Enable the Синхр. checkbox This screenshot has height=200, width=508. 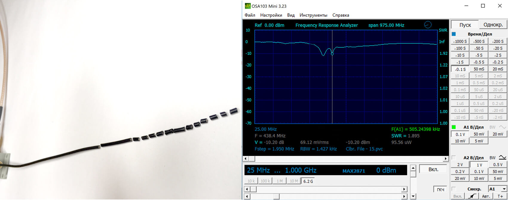(x=454, y=189)
